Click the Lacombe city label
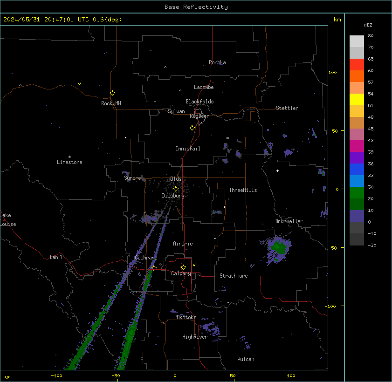 (204, 87)
